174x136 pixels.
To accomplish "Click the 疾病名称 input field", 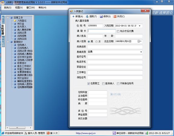I will 115,47.
